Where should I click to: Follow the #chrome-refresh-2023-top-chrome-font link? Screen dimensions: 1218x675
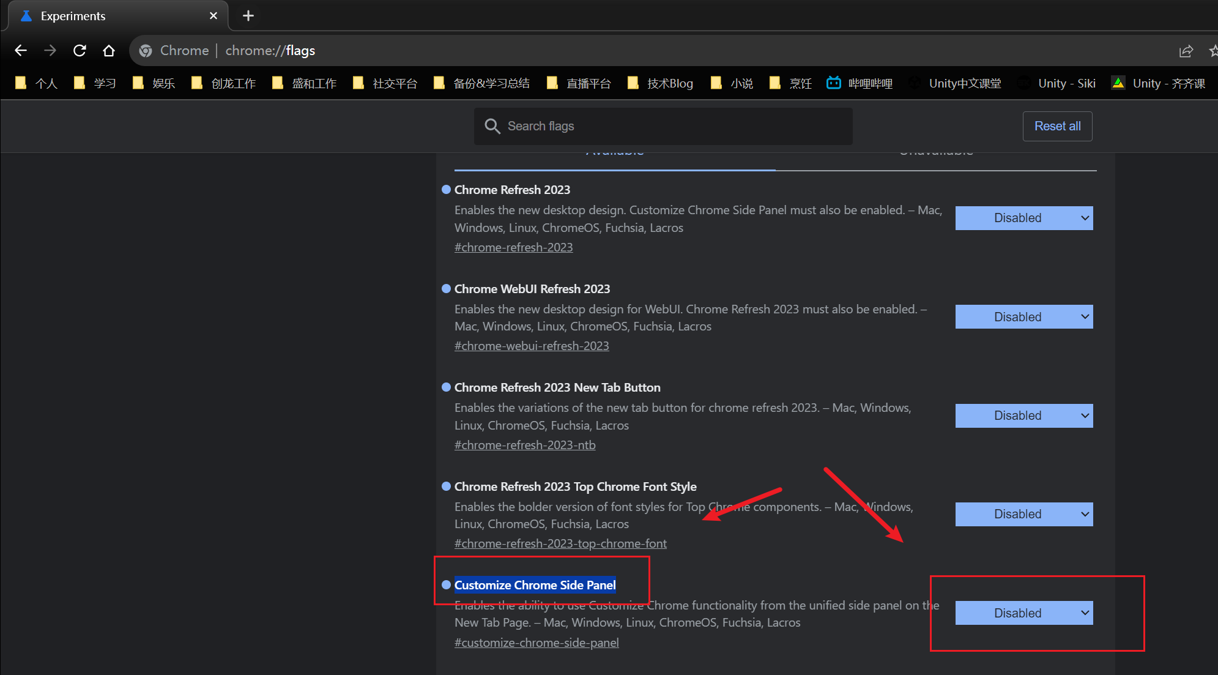click(560, 543)
